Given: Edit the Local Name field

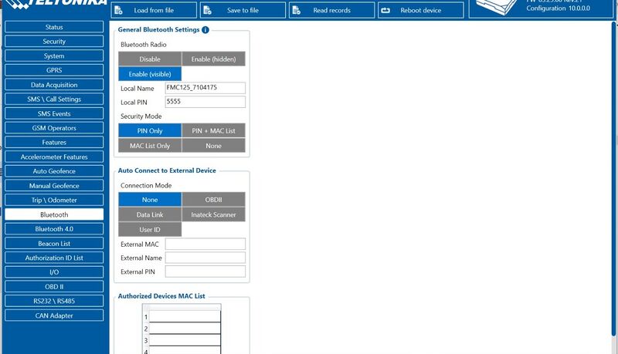Looking at the screenshot, I should tap(205, 88).
